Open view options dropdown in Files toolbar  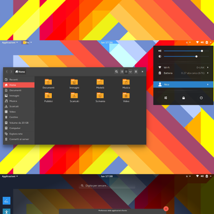coord(131,72)
